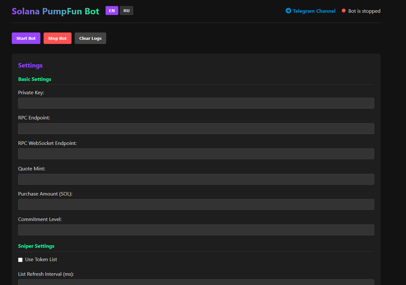Image resolution: width=406 pixels, height=285 pixels.
Task: Open the Telegram Channel link
Action: (x=314, y=11)
